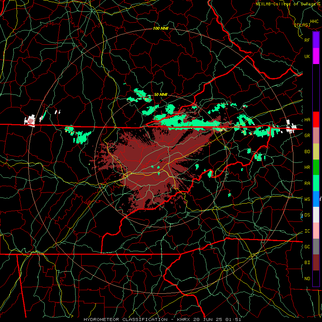Screen dimensions: 322x322
Task: Pick the RA light green legend swatch
Action: point(316,183)
